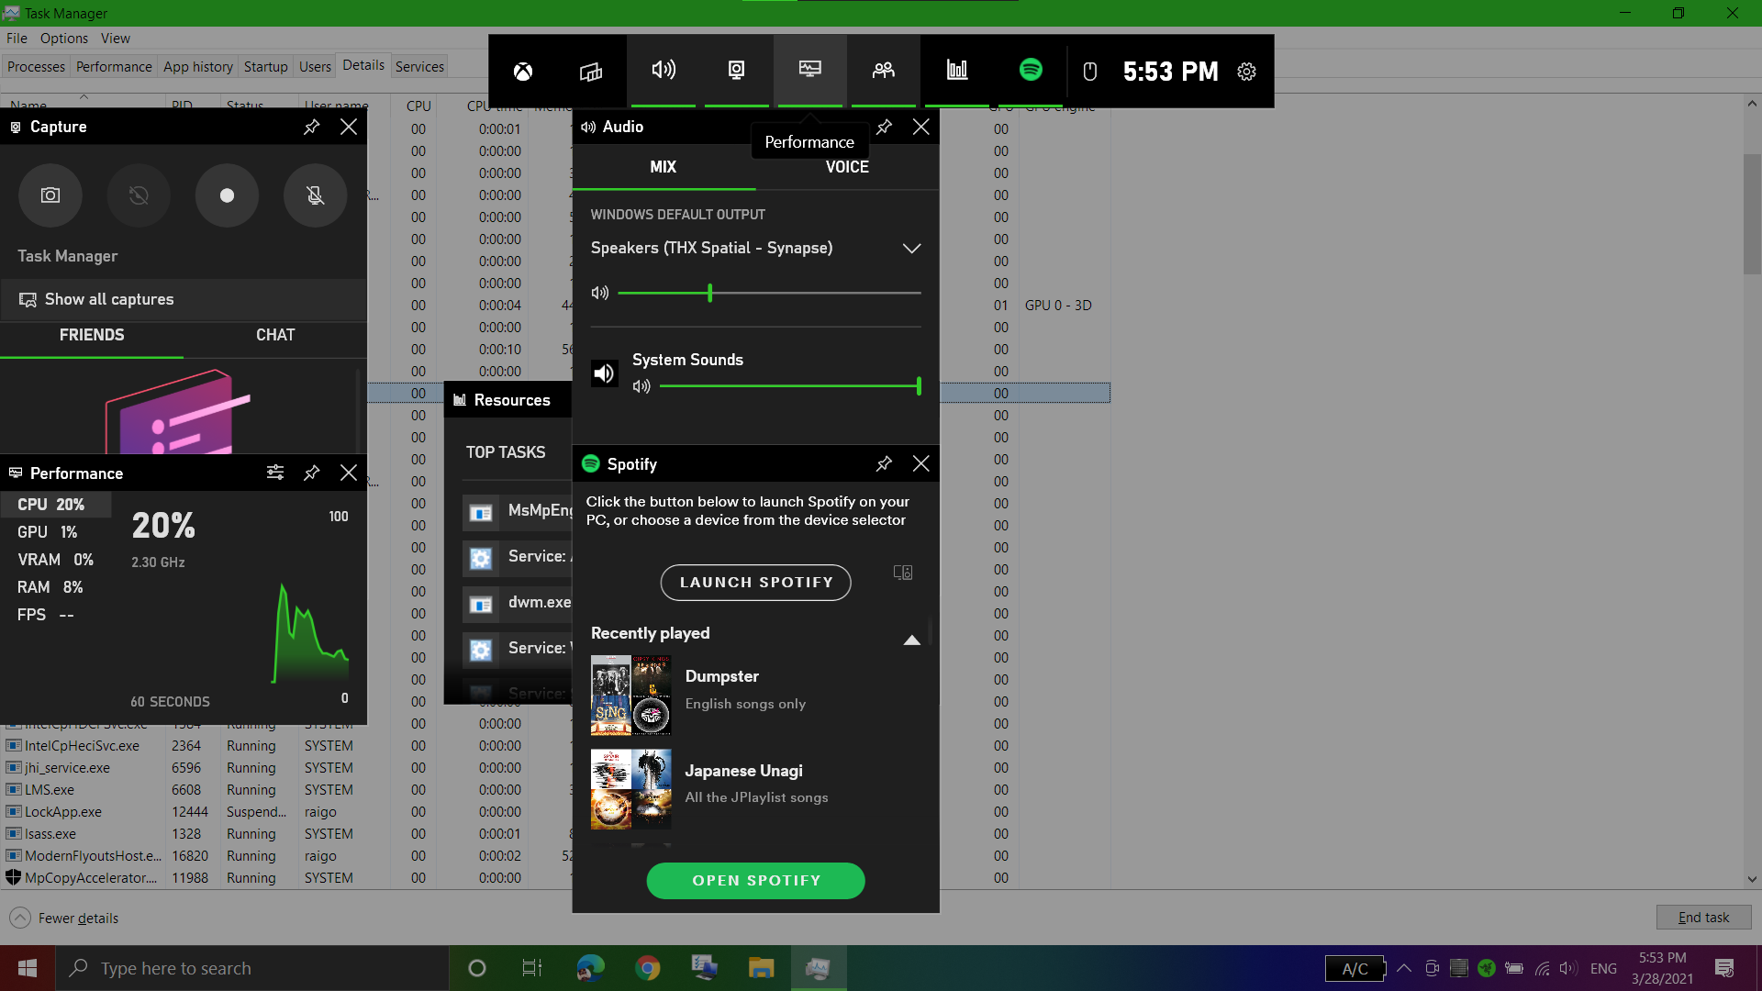Toggle the Resources widget icon in toolbar

[x=957, y=71]
